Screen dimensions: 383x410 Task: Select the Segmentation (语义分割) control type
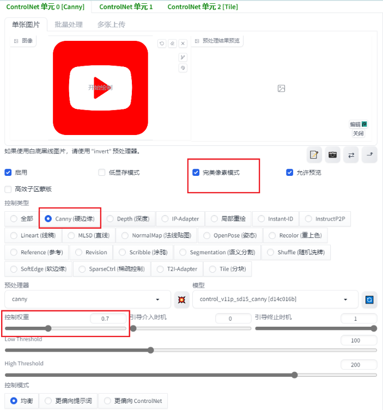click(x=217, y=252)
